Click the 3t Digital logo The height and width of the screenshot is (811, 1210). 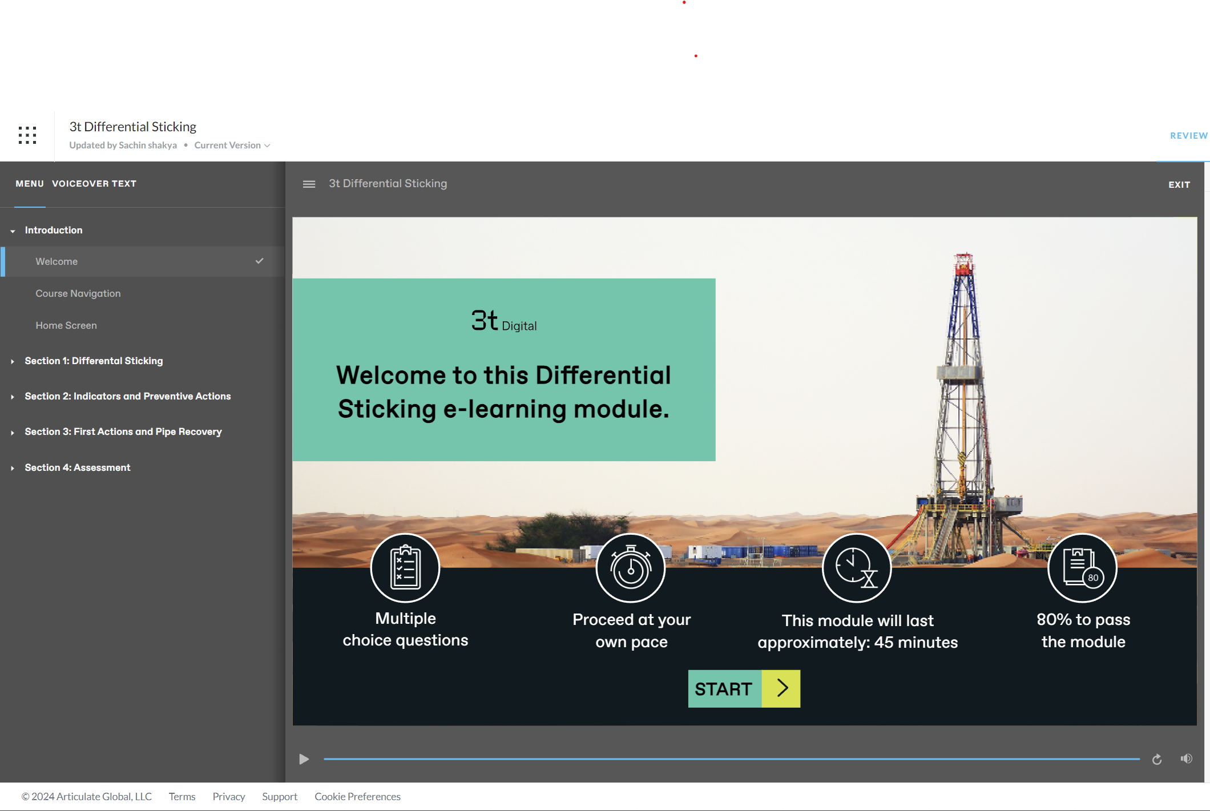click(x=504, y=321)
